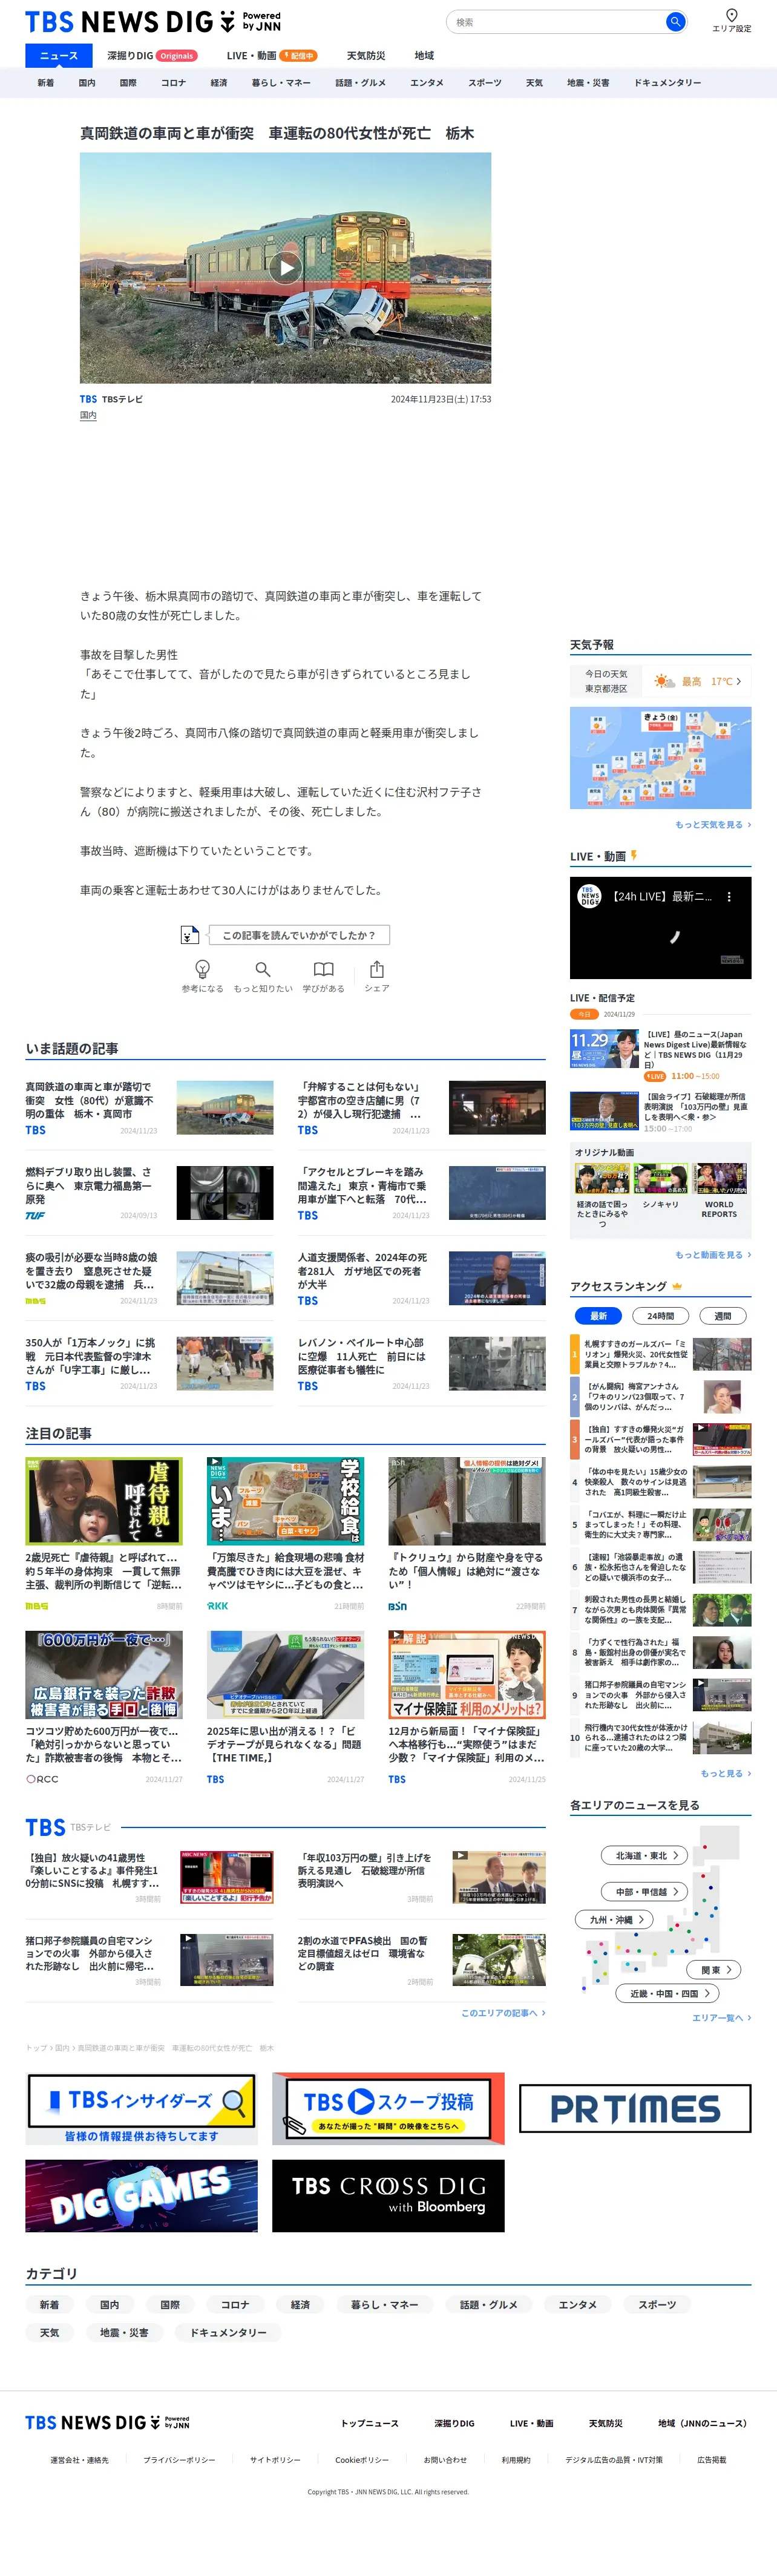Open the 中部・甲信越 area news
Screen dimensions: 777x2576
click(x=645, y=1891)
